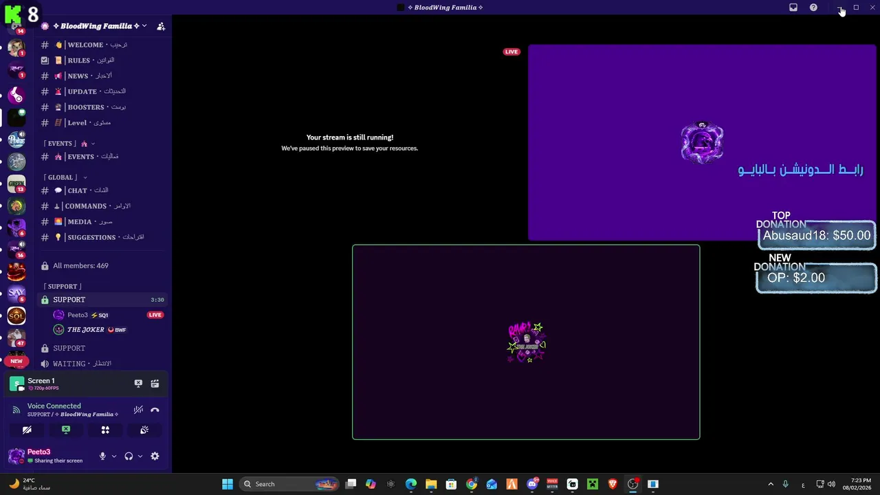Image resolution: width=880 pixels, height=495 pixels.
Task: Open the WELCOME channel
Action: (x=103, y=45)
